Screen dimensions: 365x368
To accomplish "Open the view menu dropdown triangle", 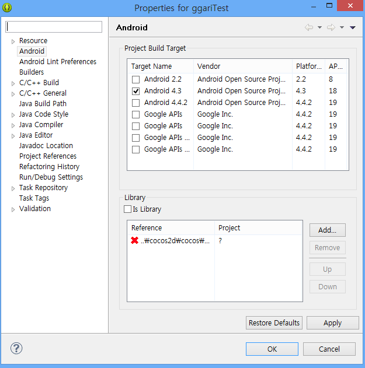I will 352,27.
